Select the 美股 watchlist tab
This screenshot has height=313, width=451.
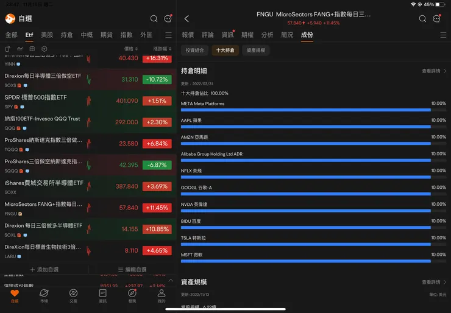coord(47,35)
